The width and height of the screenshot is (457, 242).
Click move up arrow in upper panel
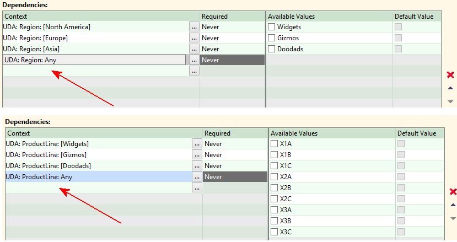(450, 88)
